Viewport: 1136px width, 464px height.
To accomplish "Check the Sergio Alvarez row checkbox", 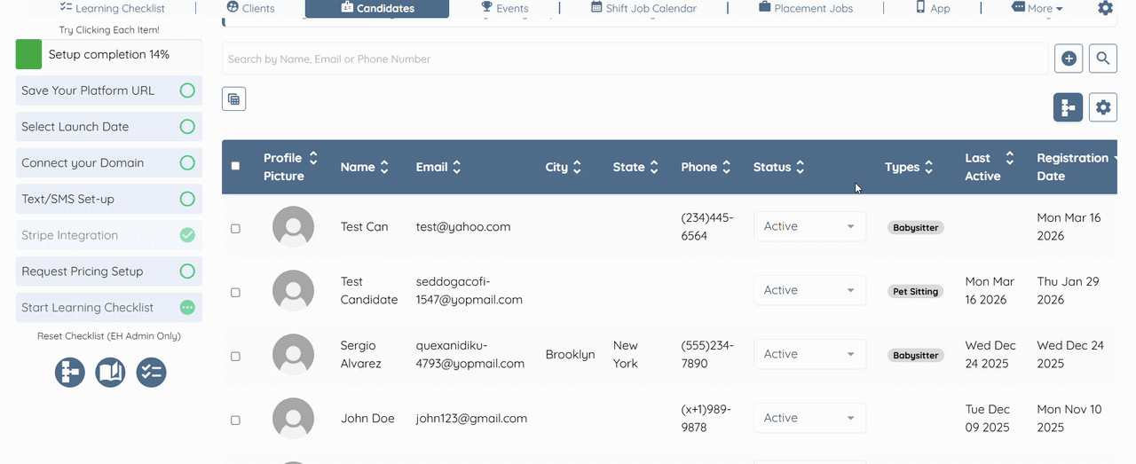I will pos(235,356).
